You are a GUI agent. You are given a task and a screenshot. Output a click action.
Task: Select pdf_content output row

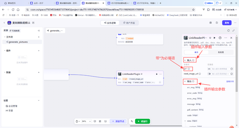click(195, 110)
